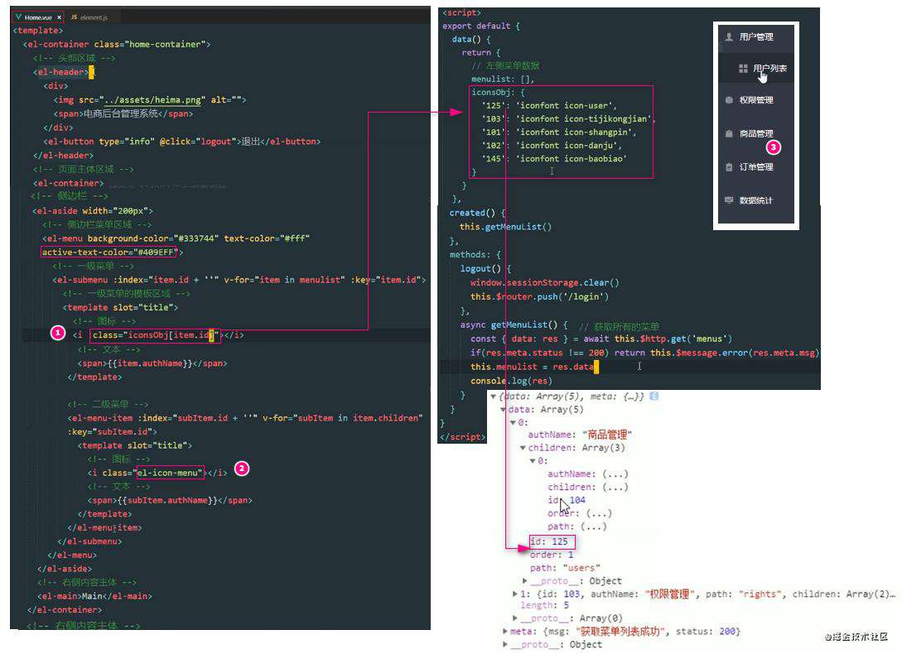Expand the meta: {msg: entry
The width and height of the screenshot is (902, 654).
coord(505,631)
